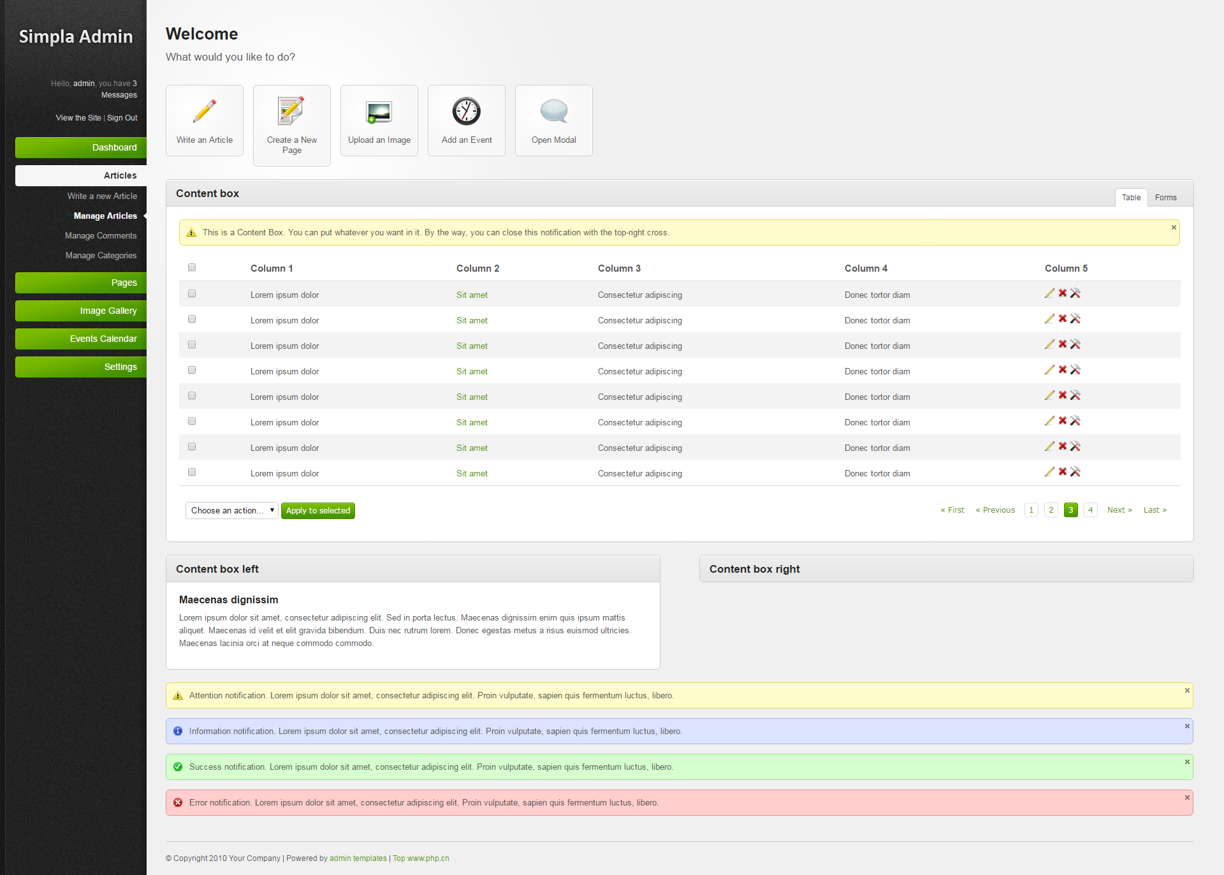The height and width of the screenshot is (875, 1224).
Task: Click the Content box left header bar
Action: point(413,569)
